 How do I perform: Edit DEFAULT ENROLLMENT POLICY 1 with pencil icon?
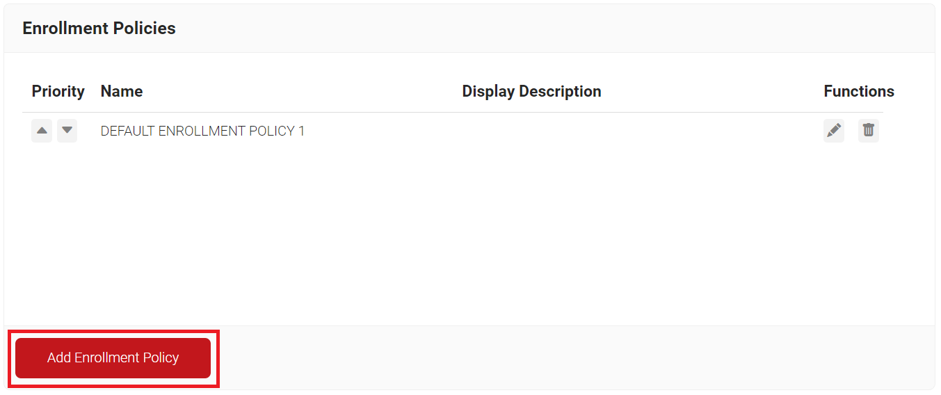pos(834,131)
